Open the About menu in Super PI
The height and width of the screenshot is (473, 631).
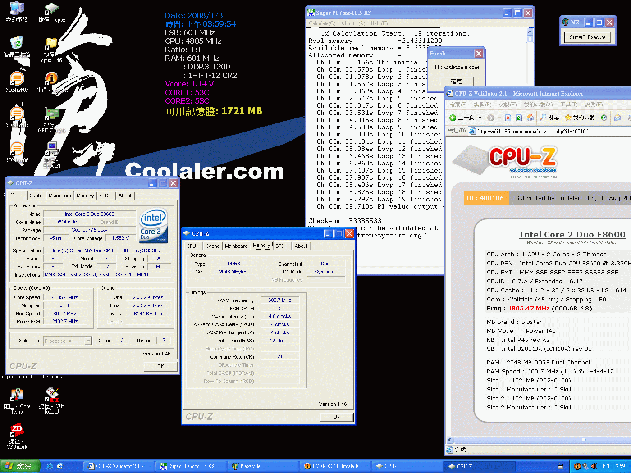pos(353,23)
